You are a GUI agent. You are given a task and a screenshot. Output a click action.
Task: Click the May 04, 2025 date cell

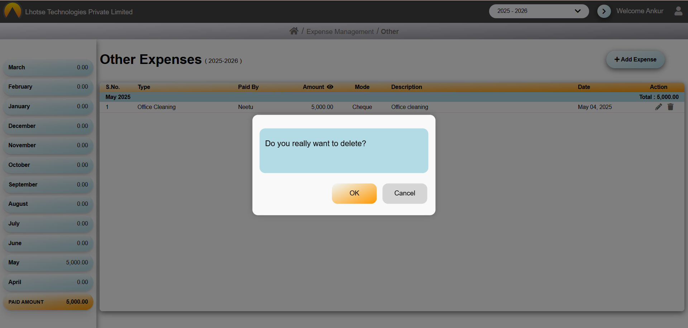click(x=594, y=107)
